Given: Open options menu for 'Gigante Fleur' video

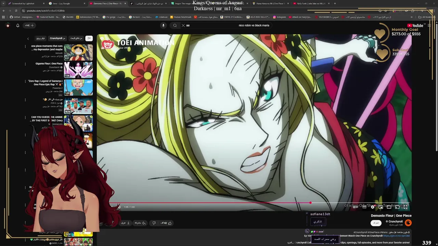Looking at the screenshot, I should pos(25,64).
